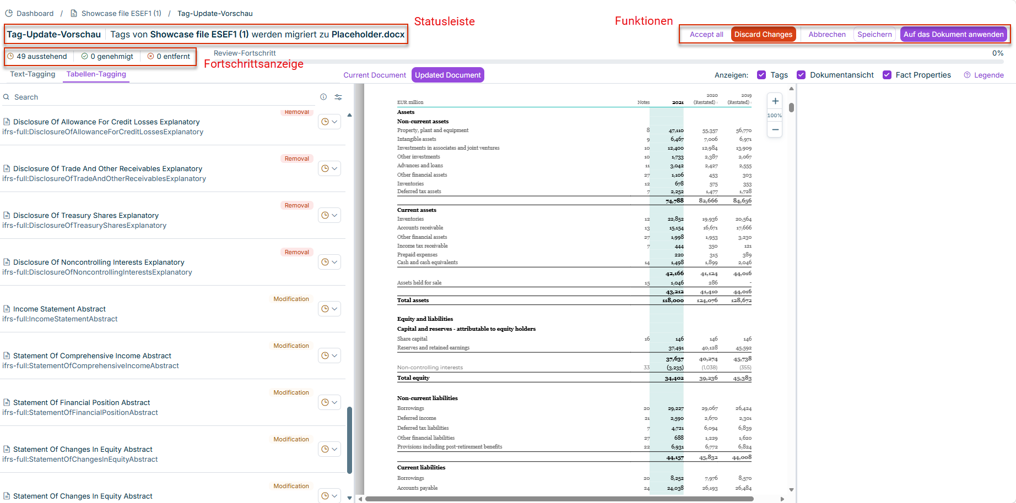The height and width of the screenshot is (503, 1016).
Task: Click document icon of Comprehensive Income Abstract
Action: (x=7, y=356)
